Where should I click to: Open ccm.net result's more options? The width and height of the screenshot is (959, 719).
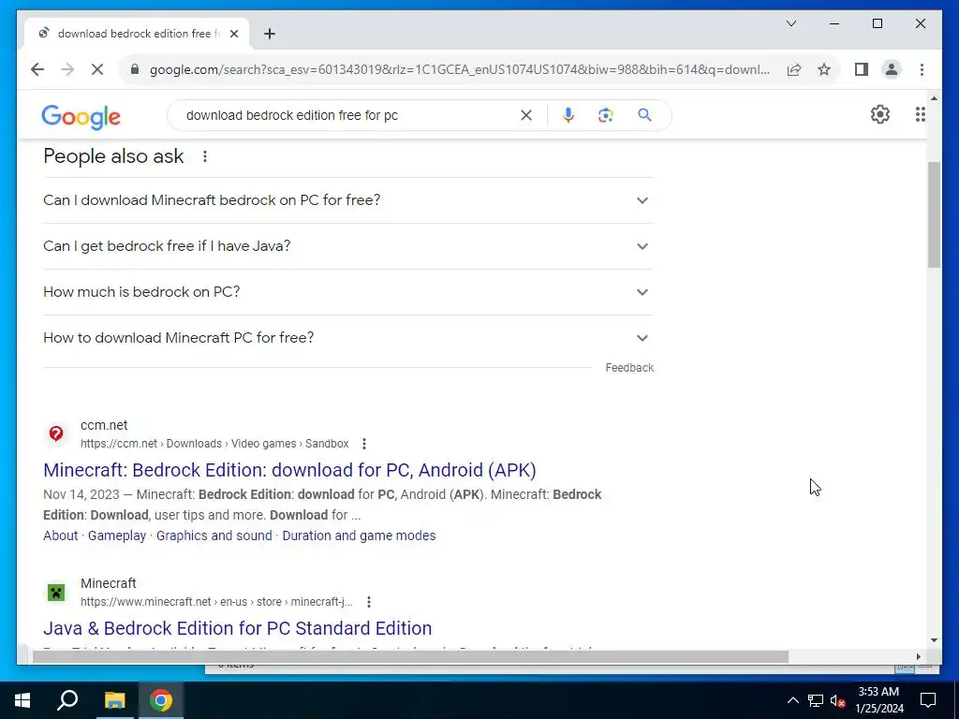(364, 444)
